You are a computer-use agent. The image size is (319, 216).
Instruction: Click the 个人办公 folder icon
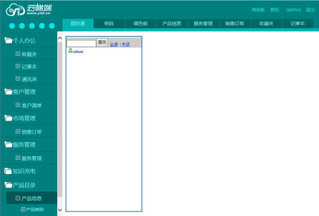[x=8, y=40]
